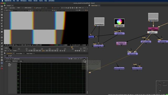Open the Render menu
The height and width of the screenshot is (95, 168).
pos(35,1)
